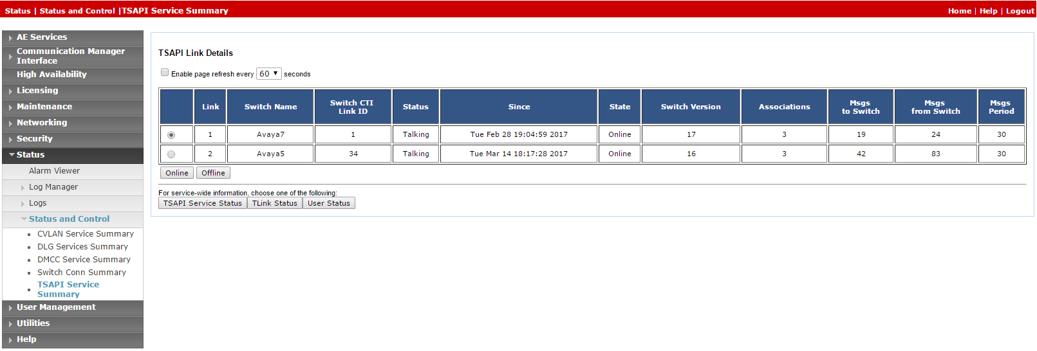Click the Avaya7 switch name cell

(x=270, y=134)
